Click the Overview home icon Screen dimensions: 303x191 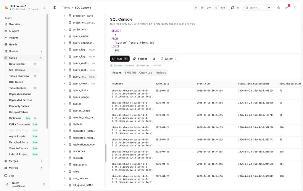click(x=6, y=24)
